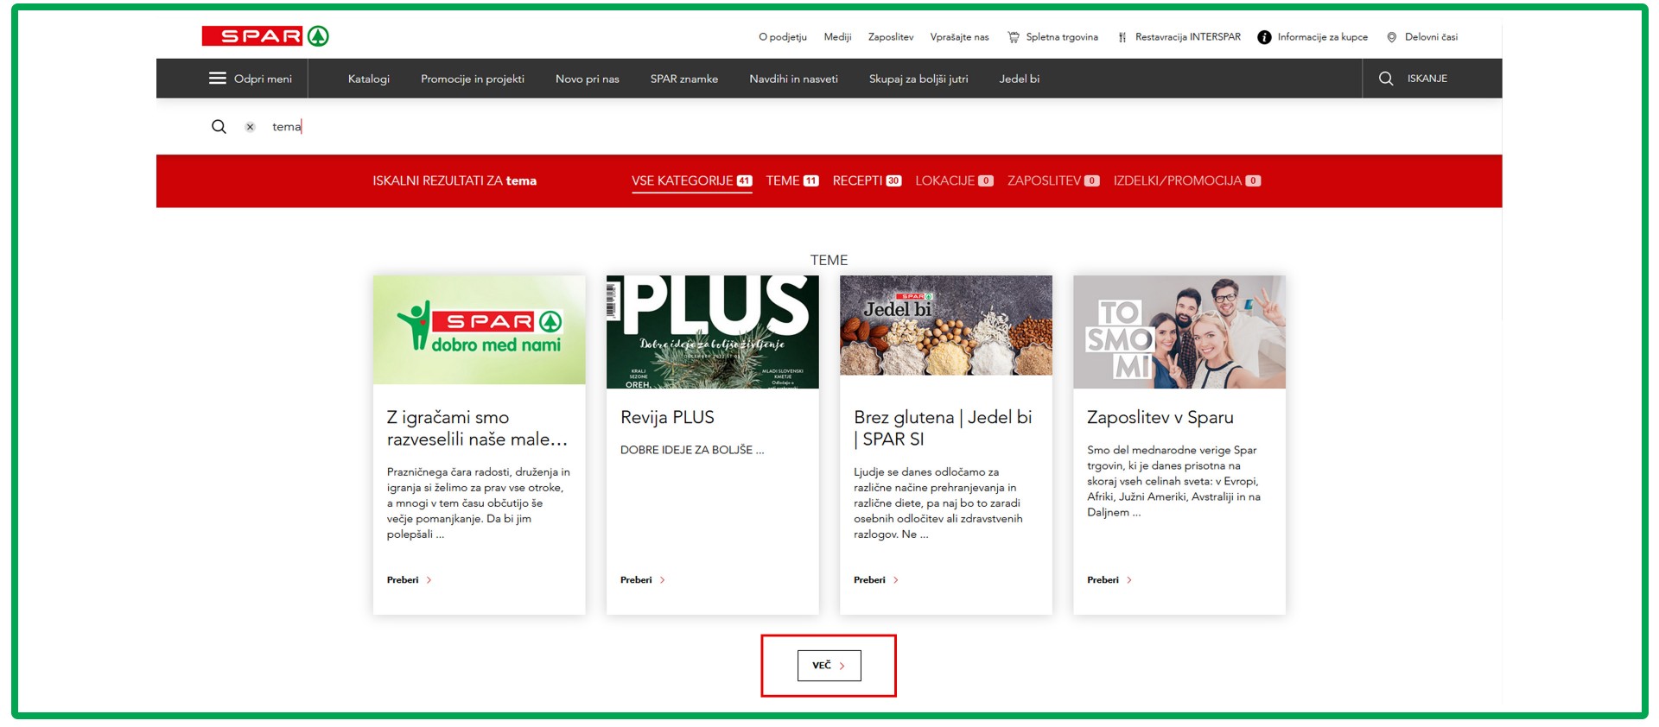Click the VEČ button to load more

[829, 666]
